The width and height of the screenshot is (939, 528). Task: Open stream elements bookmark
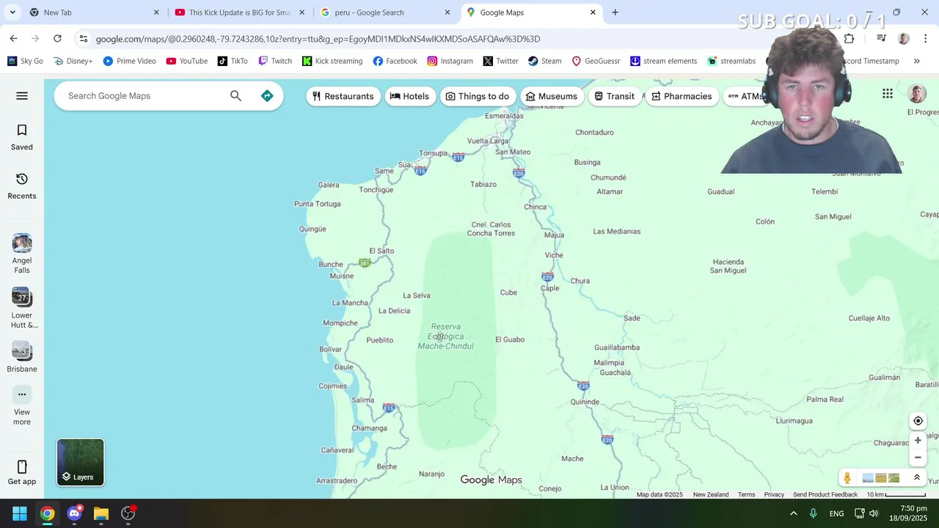click(x=663, y=61)
